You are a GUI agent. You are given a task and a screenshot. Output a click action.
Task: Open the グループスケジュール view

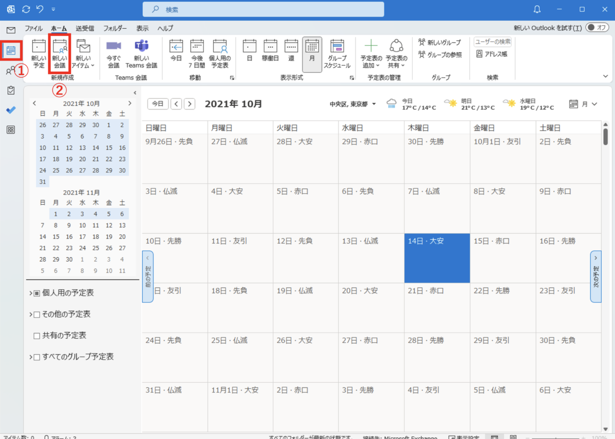pyautogui.click(x=337, y=54)
